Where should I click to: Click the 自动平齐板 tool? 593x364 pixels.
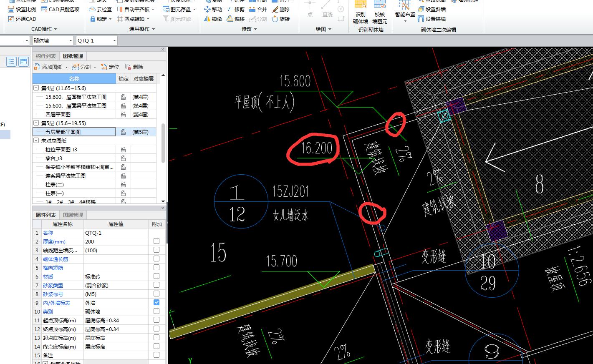(136, 9)
